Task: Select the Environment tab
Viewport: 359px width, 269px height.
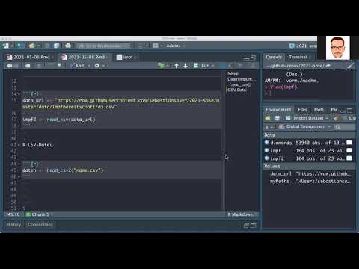Action: 278,110
